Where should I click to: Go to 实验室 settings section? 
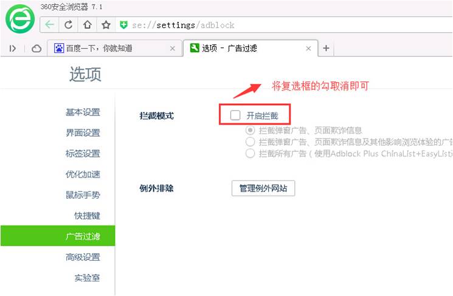(x=87, y=278)
